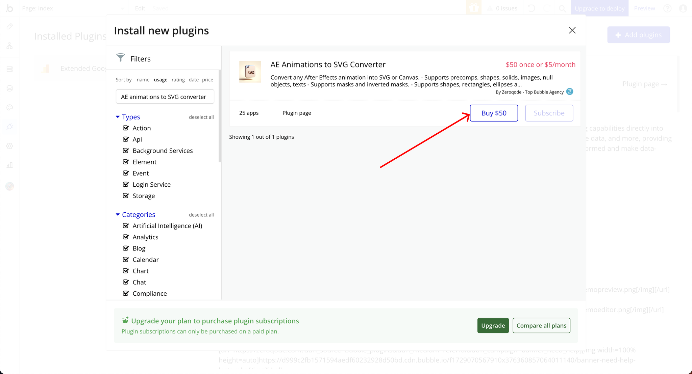692x374 pixels.
Task: Click the filters panel scrollbar
Action: (220, 116)
